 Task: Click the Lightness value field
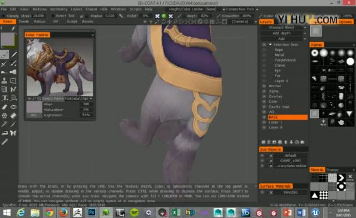click(x=86, y=115)
